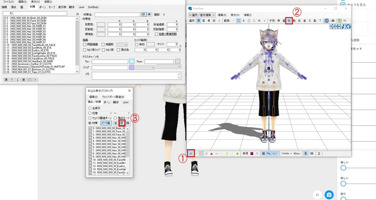Enable 地面影 ground shadow checkbox
The image size is (376, 200).
pos(103,45)
